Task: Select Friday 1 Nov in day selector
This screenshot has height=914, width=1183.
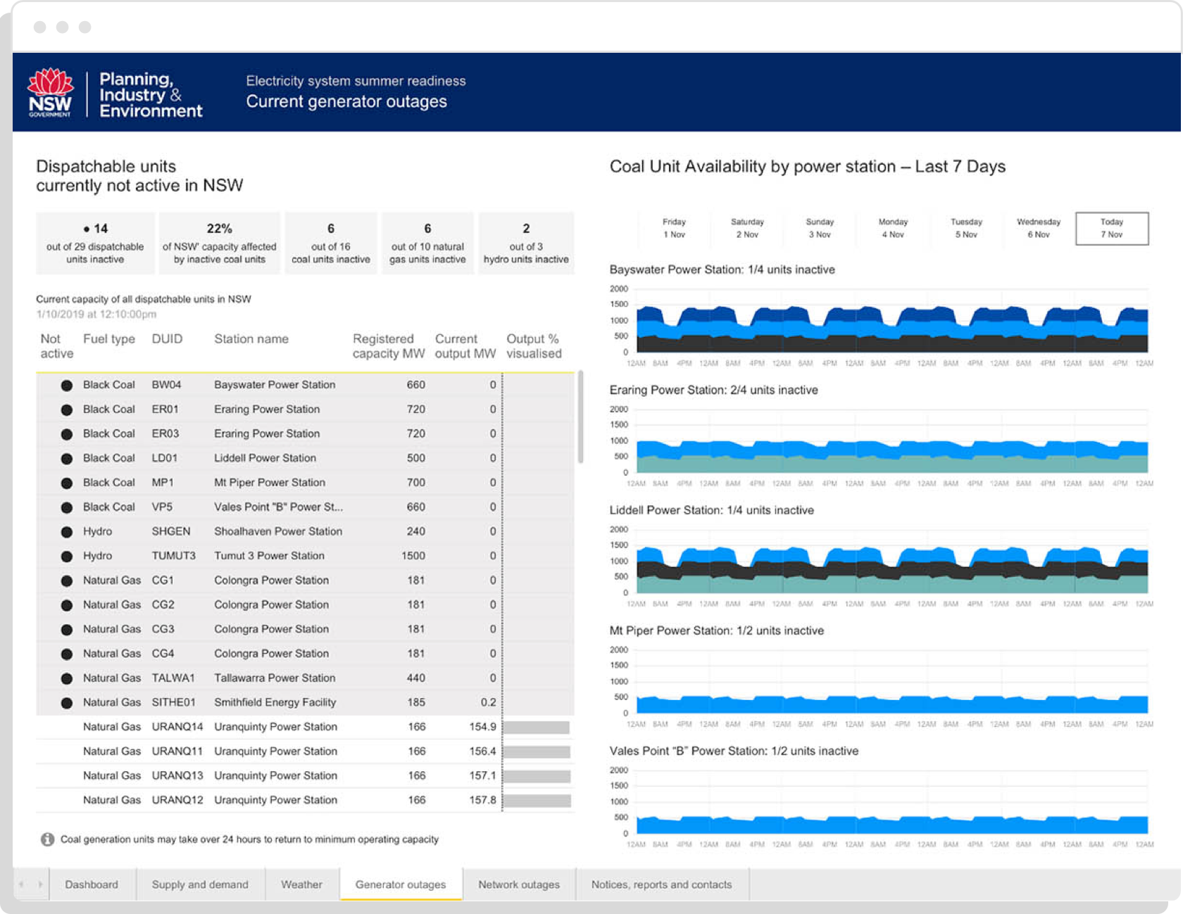Action: [x=674, y=228]
